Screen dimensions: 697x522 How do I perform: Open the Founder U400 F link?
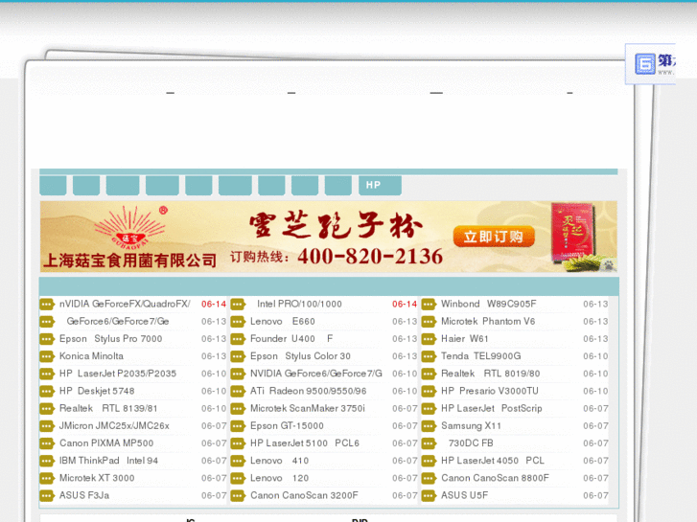(x=291, y=339)
